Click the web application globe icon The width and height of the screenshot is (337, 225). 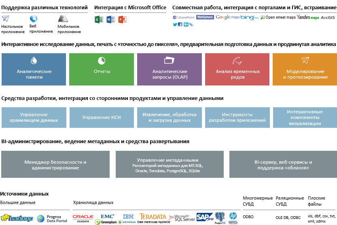click(x=33, y=19)
